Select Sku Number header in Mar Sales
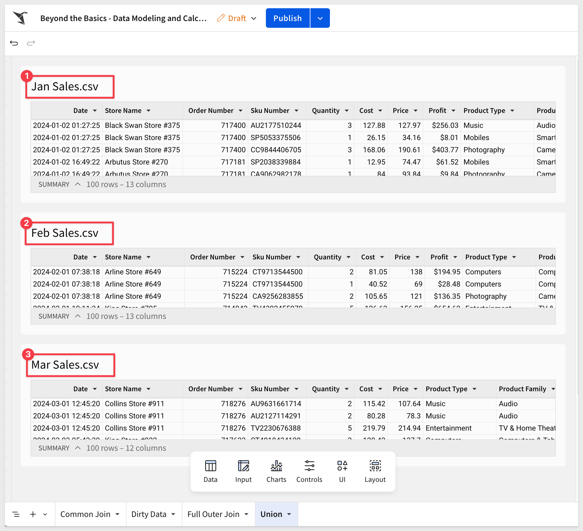The height and width of the screenshot is (531, 583). tap(270, 389)
